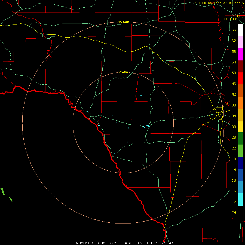The image size is (245, 245).
Task: Pick the yellow 30 kft legend swatch
Action: point(240,127)
